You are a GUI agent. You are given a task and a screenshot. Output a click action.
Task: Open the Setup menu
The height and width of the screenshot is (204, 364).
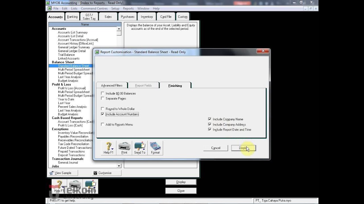(x=115, y=8)
